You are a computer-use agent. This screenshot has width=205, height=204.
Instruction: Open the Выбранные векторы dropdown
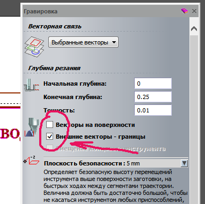(83, 42)
